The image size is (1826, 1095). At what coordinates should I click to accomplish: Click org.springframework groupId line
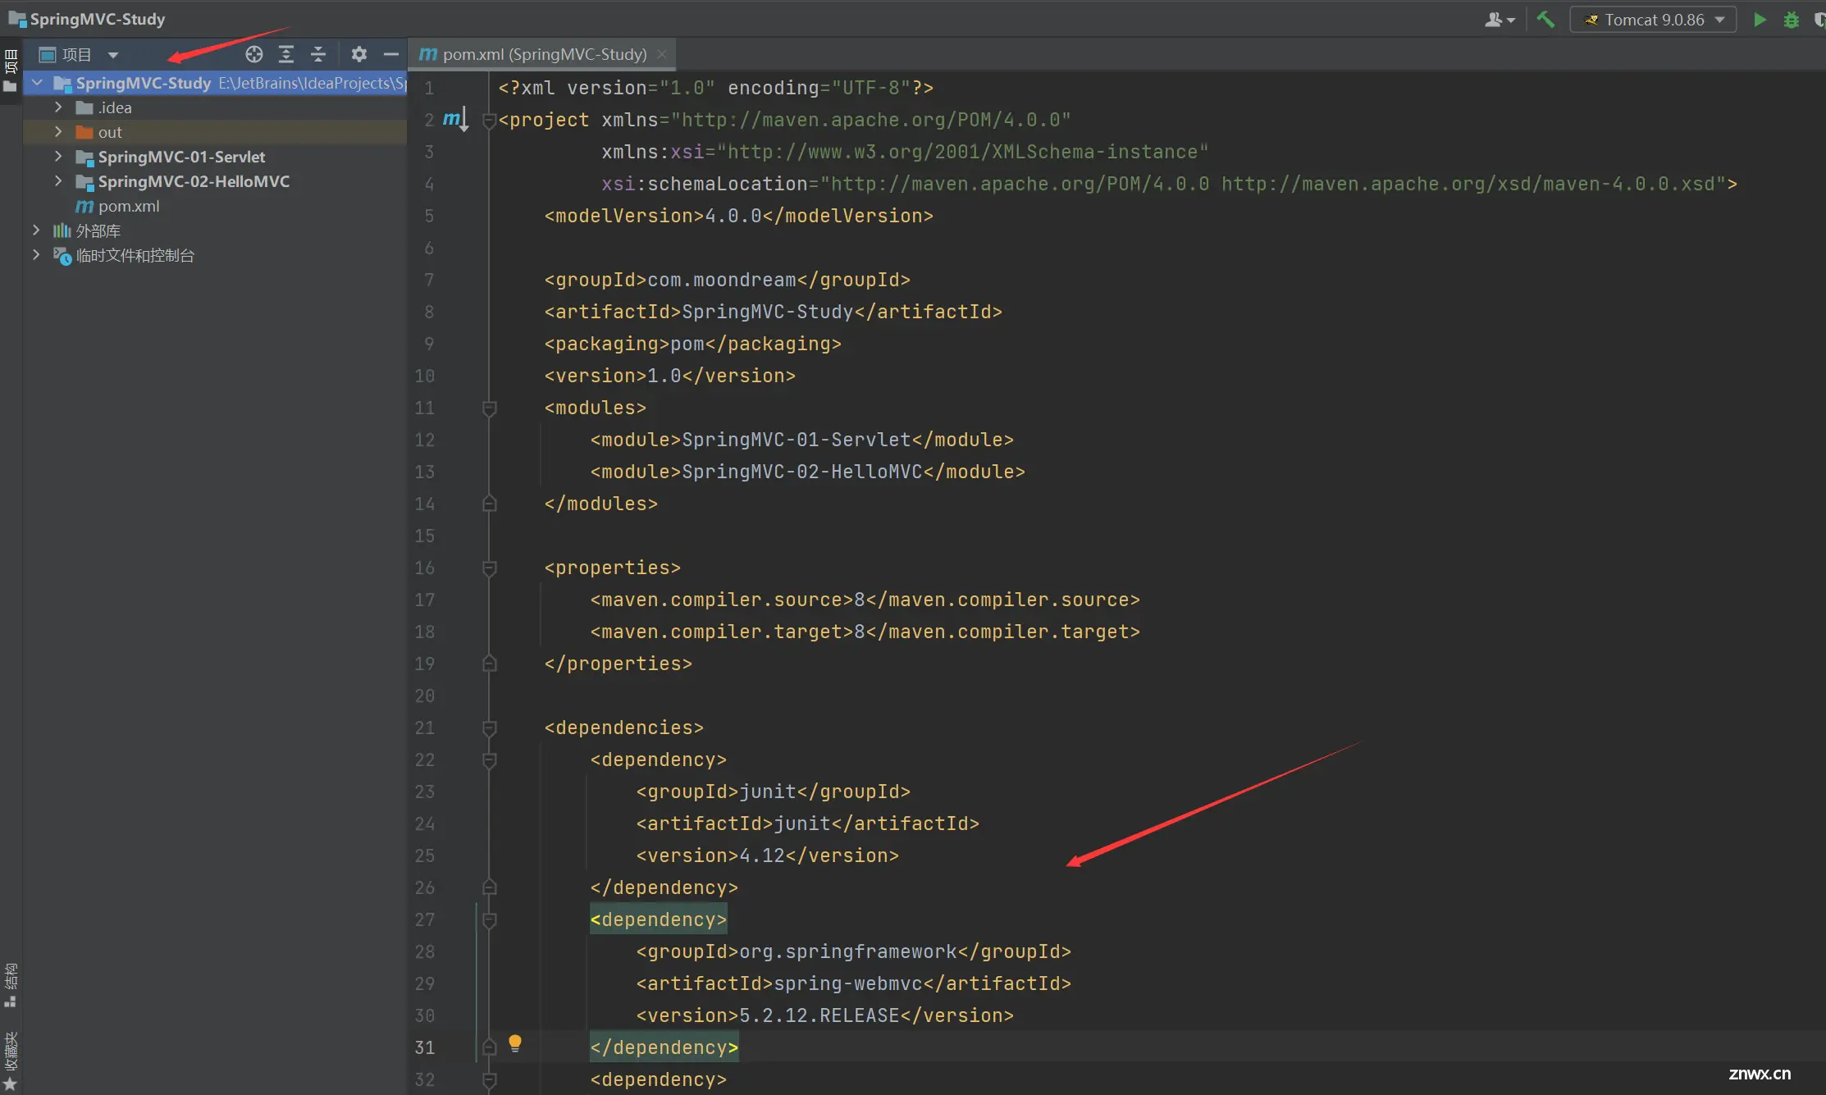pos(853,951)
